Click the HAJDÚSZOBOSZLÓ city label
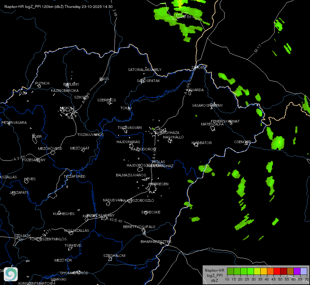Image resolution: width=310 pixels, height=285 pixels. pyautogui.click(x=137, y=200)
